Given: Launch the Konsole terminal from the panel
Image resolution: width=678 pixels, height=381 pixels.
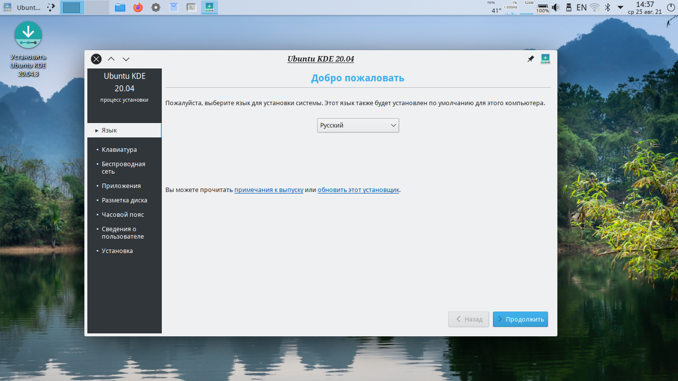Looking at the screenshot, I should pyautogui.click(x=191, y=7).
